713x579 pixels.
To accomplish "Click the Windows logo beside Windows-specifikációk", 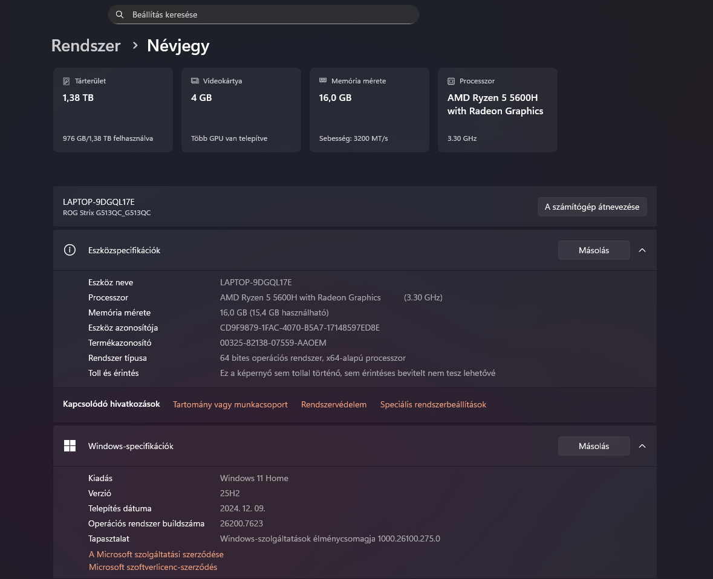I will [x=70, y=446].
